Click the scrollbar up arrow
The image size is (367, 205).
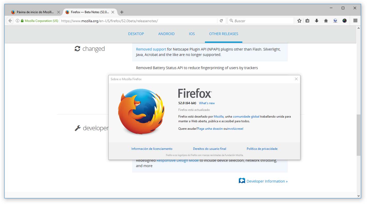[358, 28]
